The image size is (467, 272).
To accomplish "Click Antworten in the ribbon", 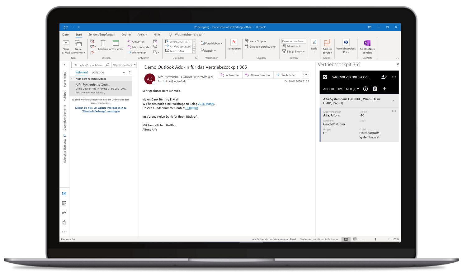I will [x=136, y=41].
